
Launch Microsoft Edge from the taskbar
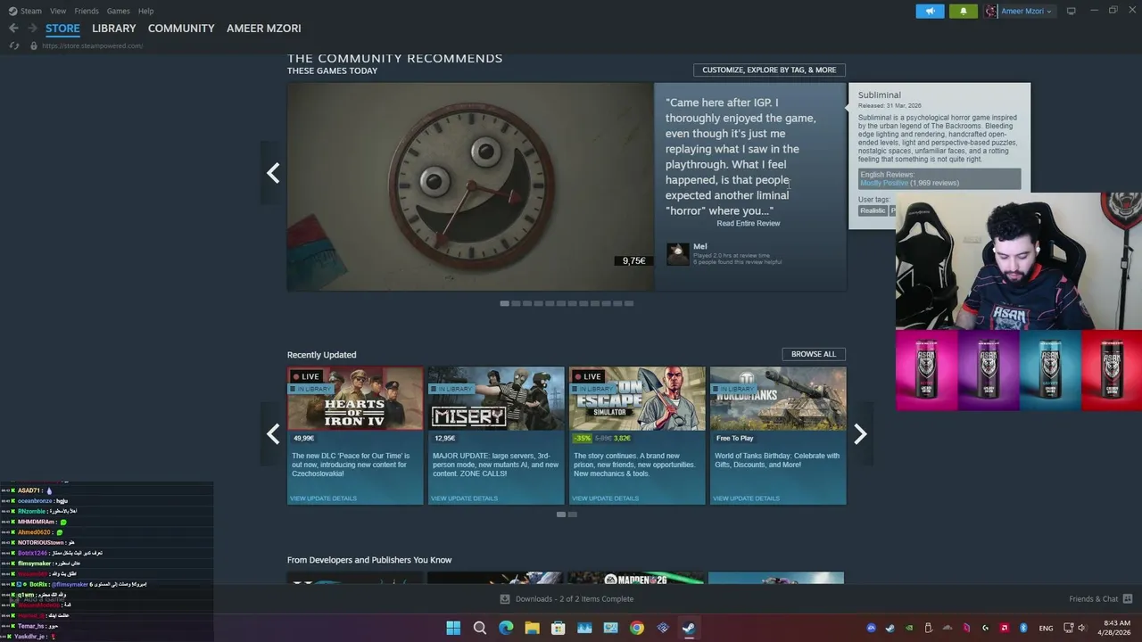pyautogui.click(x=506, y=628)
